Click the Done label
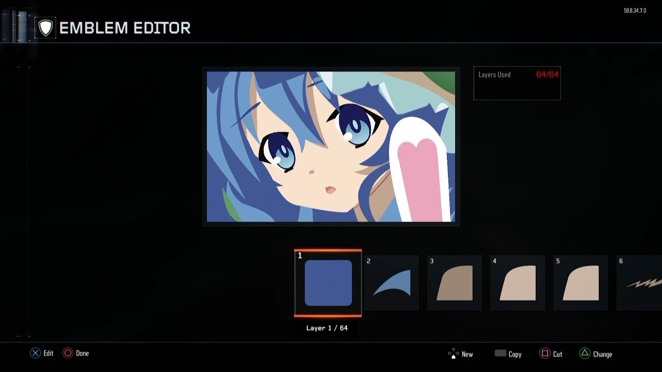This screenshot has height=372, width=662. (82, 353)
